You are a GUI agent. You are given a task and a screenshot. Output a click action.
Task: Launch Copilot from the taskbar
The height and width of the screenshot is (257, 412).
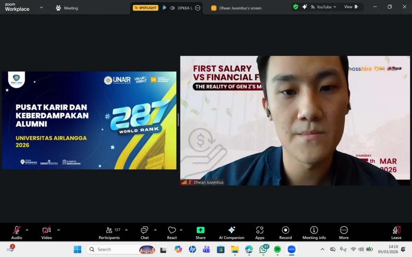(178, 249)
